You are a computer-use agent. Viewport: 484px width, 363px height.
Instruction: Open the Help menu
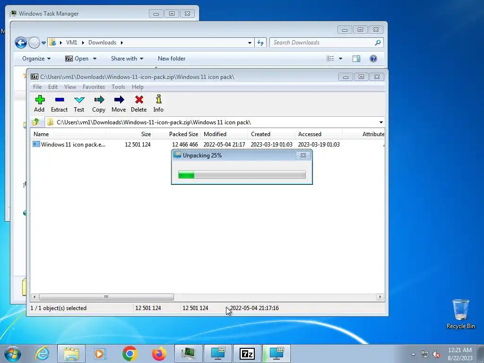pyautogui.click(x=138, y=87)
